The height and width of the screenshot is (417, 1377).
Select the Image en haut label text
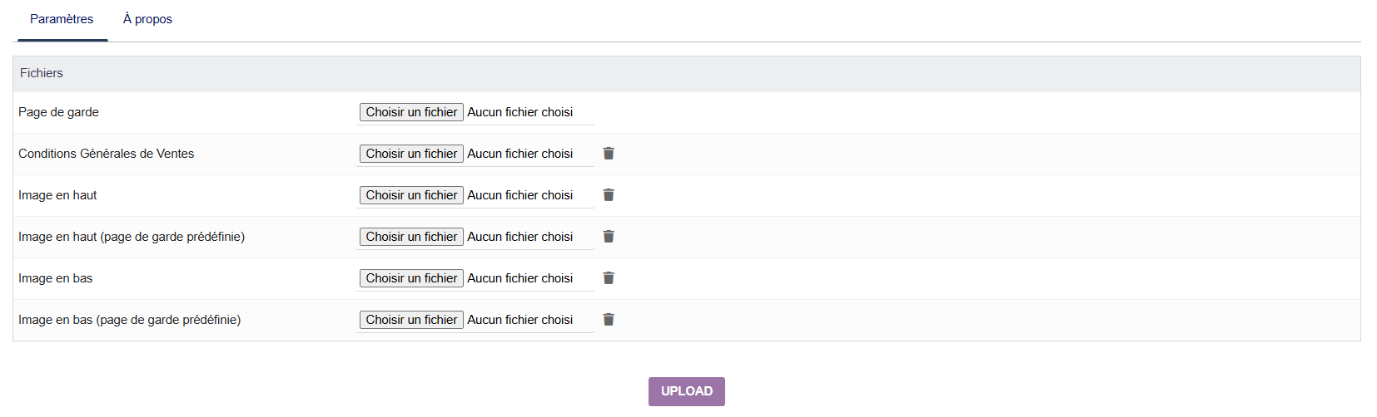(x=57, y=195)
